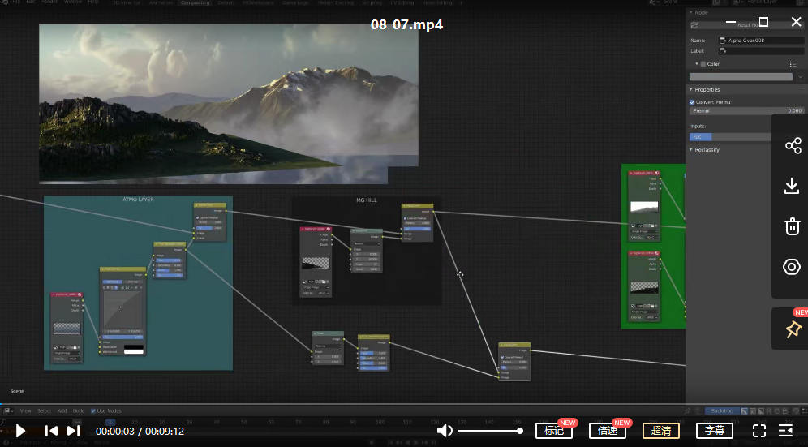Skip to the next video
808x447 pixels.
tap(73, 431)
